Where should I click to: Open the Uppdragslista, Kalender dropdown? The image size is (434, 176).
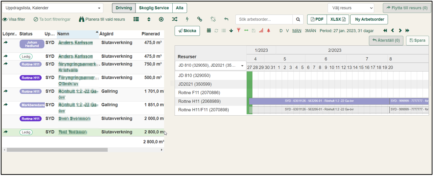point(53,8)
